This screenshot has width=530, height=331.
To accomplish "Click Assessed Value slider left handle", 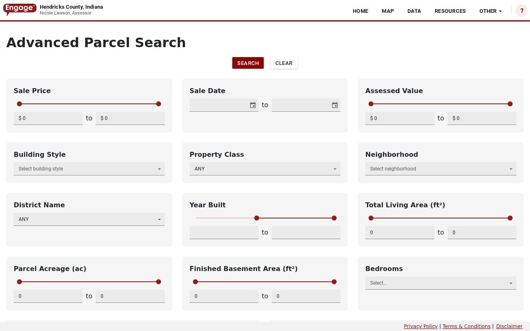I will point(371,104).
